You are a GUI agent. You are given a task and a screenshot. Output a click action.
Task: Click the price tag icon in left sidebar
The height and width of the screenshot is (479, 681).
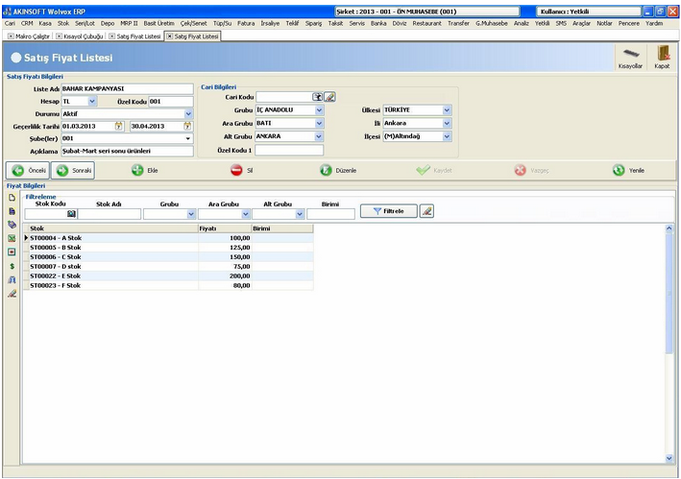click(x=12, y=225)
